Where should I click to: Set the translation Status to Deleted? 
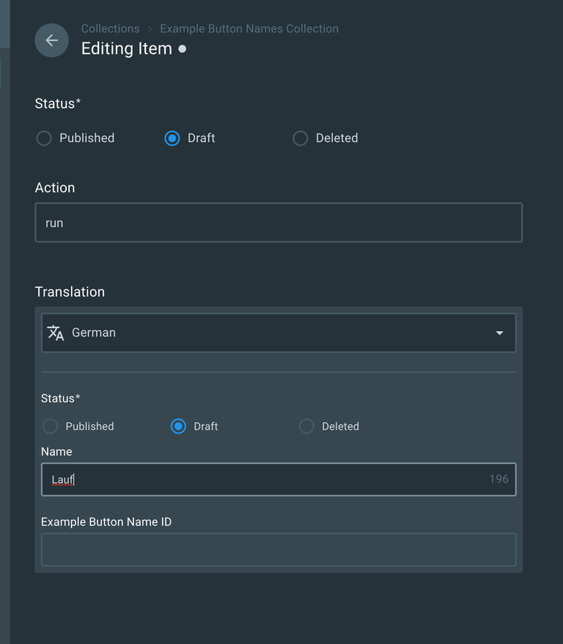306,426
